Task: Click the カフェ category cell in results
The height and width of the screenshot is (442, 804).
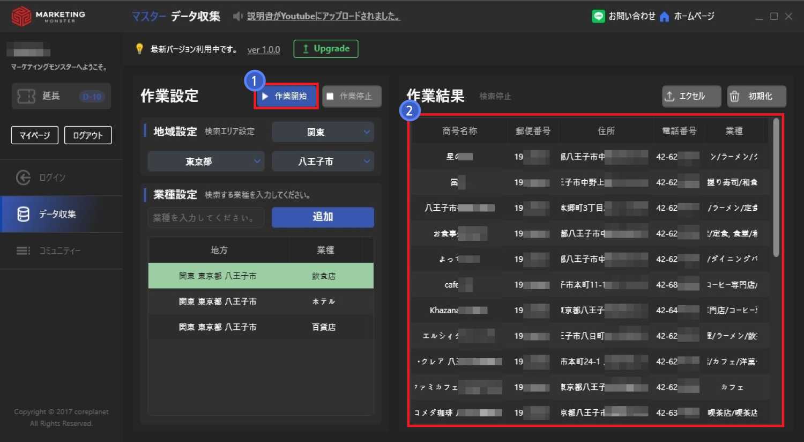Action: (x=732, y=387)
